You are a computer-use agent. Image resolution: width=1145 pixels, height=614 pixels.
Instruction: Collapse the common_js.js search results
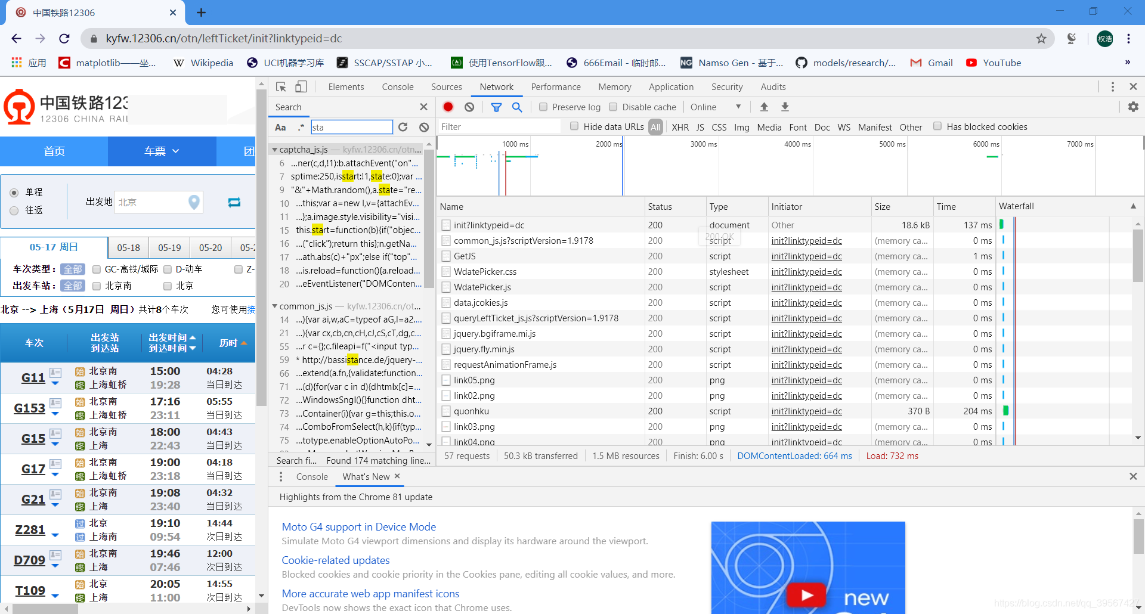pos(274,306)
